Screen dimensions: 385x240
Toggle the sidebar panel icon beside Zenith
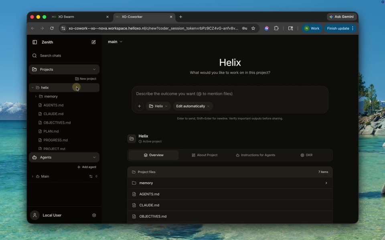pyautogui.click(x=34, y=42)
